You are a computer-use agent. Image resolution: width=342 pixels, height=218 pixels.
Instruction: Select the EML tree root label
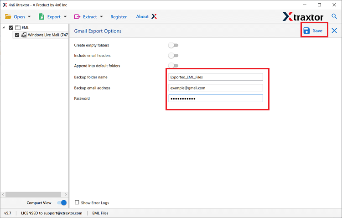click(25, 27)
